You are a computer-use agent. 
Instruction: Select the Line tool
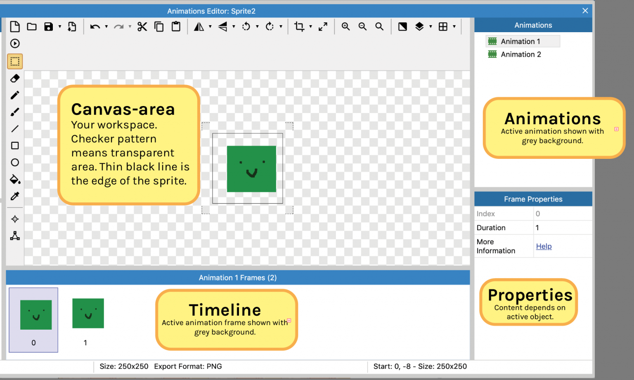[x=15, y=129]
